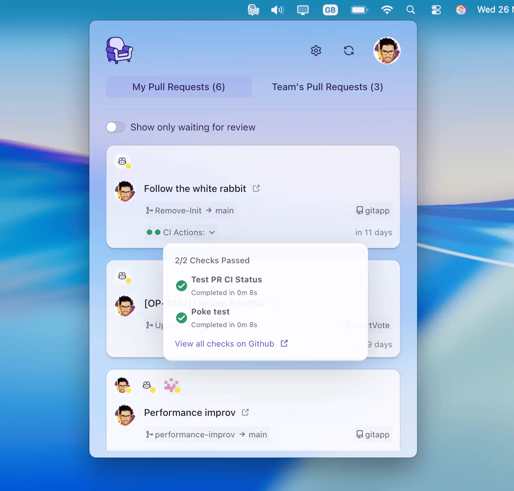Open 'Performance improv' external link icon
The height and width of the screenshot is (491, 514).
(245, 412)
